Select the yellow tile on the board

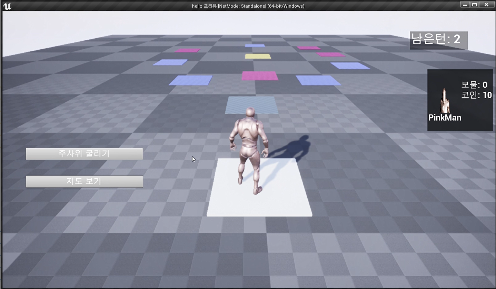(258, 56)
